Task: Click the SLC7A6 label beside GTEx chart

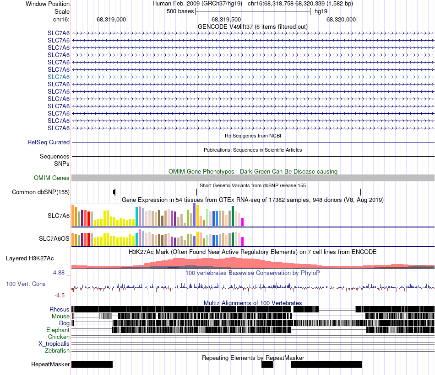Action: tap(59, 216)
